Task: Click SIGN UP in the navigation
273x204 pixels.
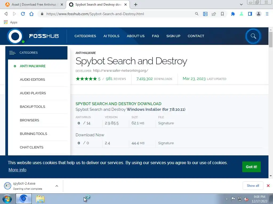Action: click(173, 36)
